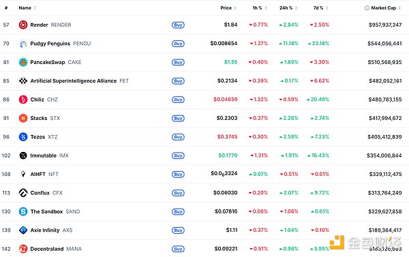Click Immutable 7d change 16.43%
The image size is (409, 257).
point(318,155)
